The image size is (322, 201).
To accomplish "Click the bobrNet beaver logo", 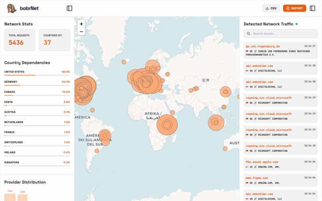I will point(12,8).
